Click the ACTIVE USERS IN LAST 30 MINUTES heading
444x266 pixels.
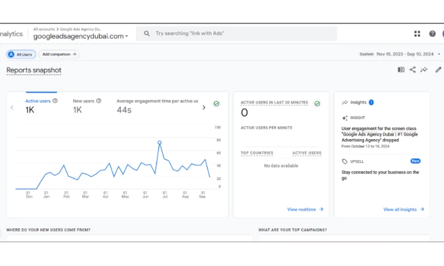pyautogui.click(x=274, y=103)
